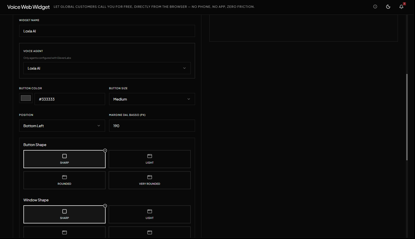
Task: Expand the Voice Agent dropdown
Action: pos(107,68)
